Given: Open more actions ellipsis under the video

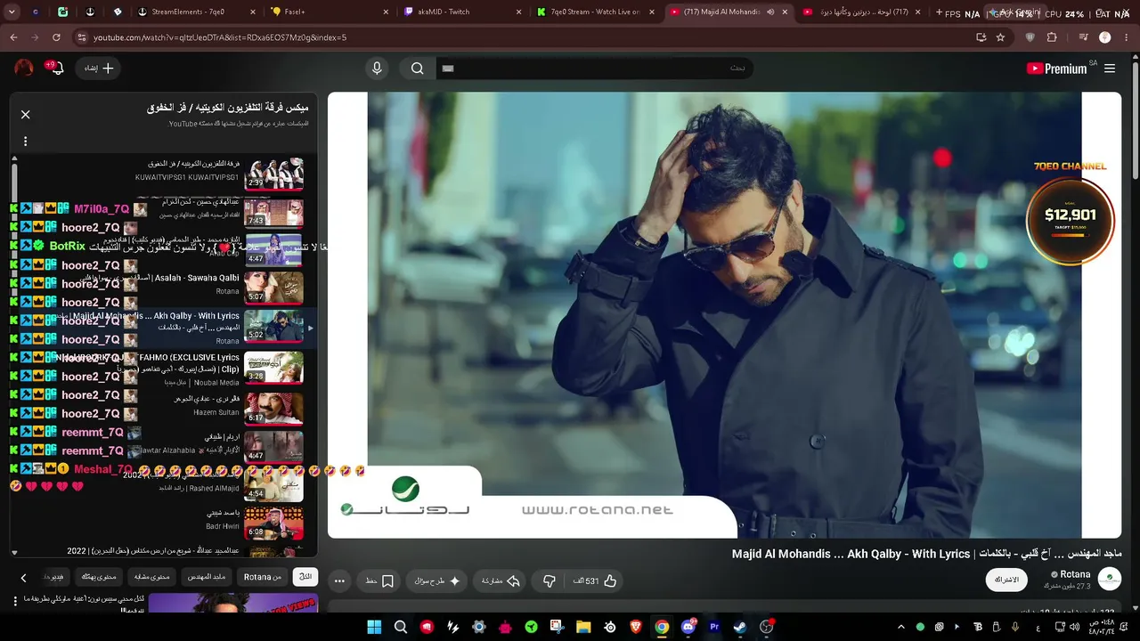Looking at the screenshot, I should (339, 580).
